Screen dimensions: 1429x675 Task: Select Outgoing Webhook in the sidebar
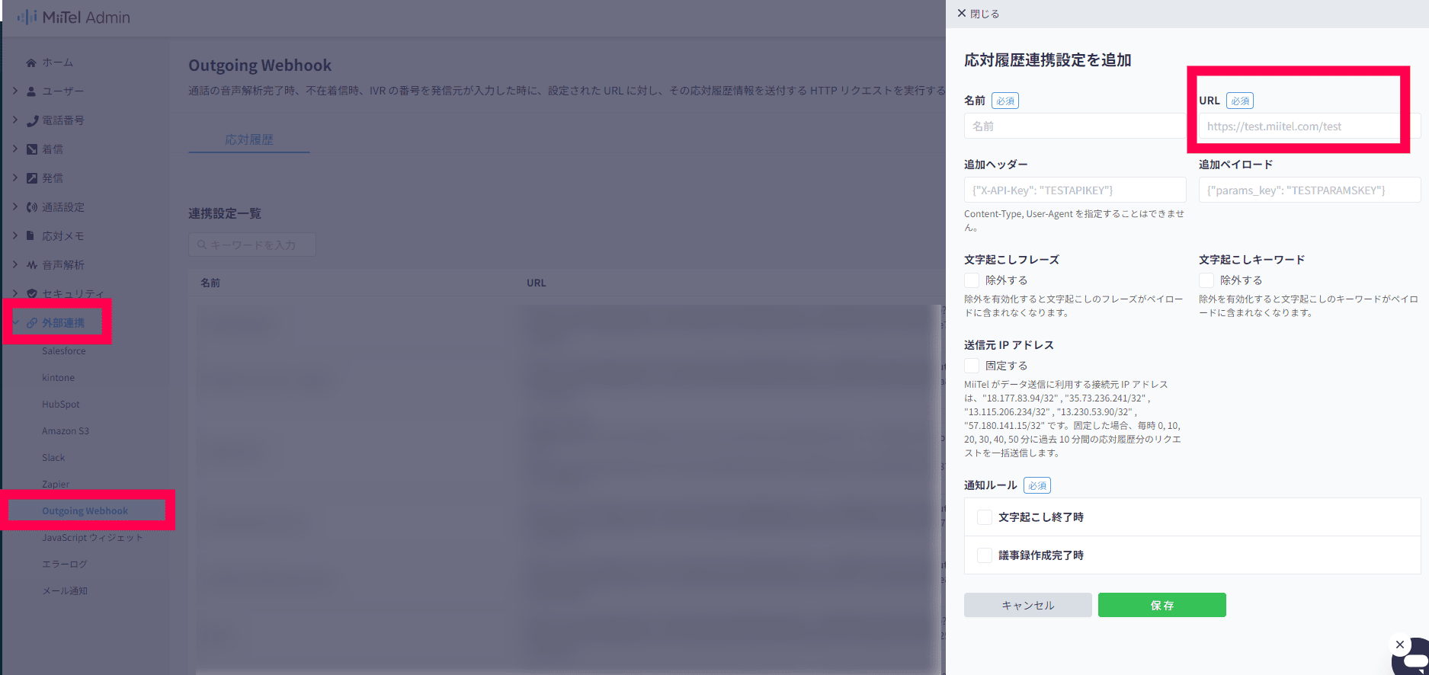[85, 511]
